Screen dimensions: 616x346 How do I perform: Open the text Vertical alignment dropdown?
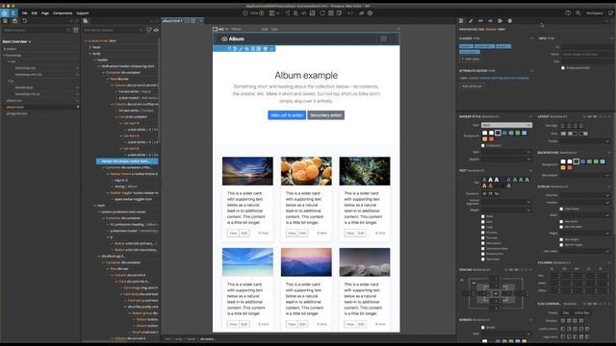click(x=506, y=202)
